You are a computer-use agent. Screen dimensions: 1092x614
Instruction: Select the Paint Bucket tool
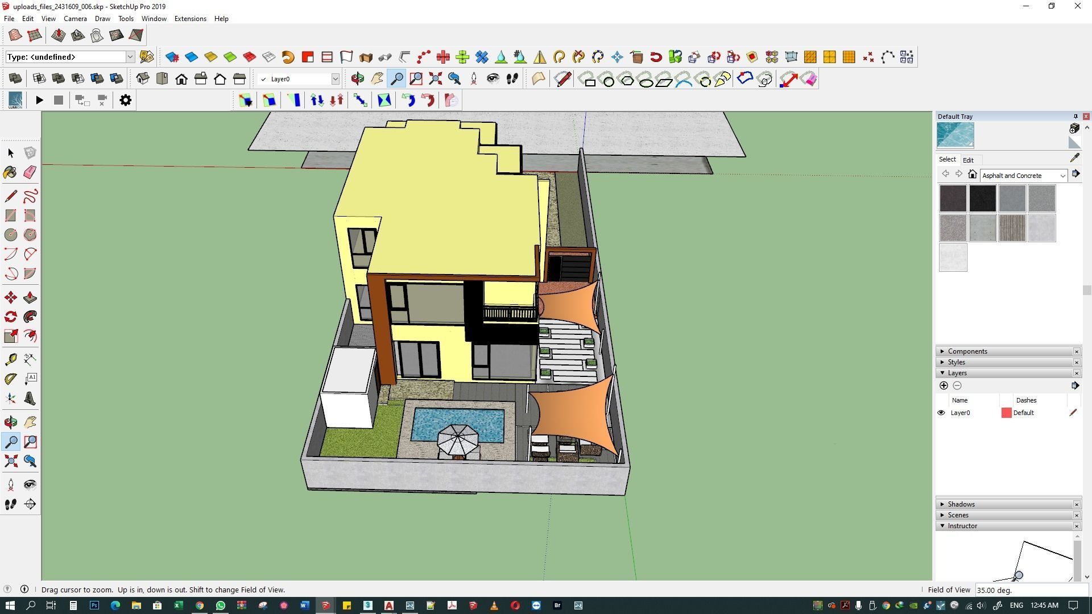[10, 172]
